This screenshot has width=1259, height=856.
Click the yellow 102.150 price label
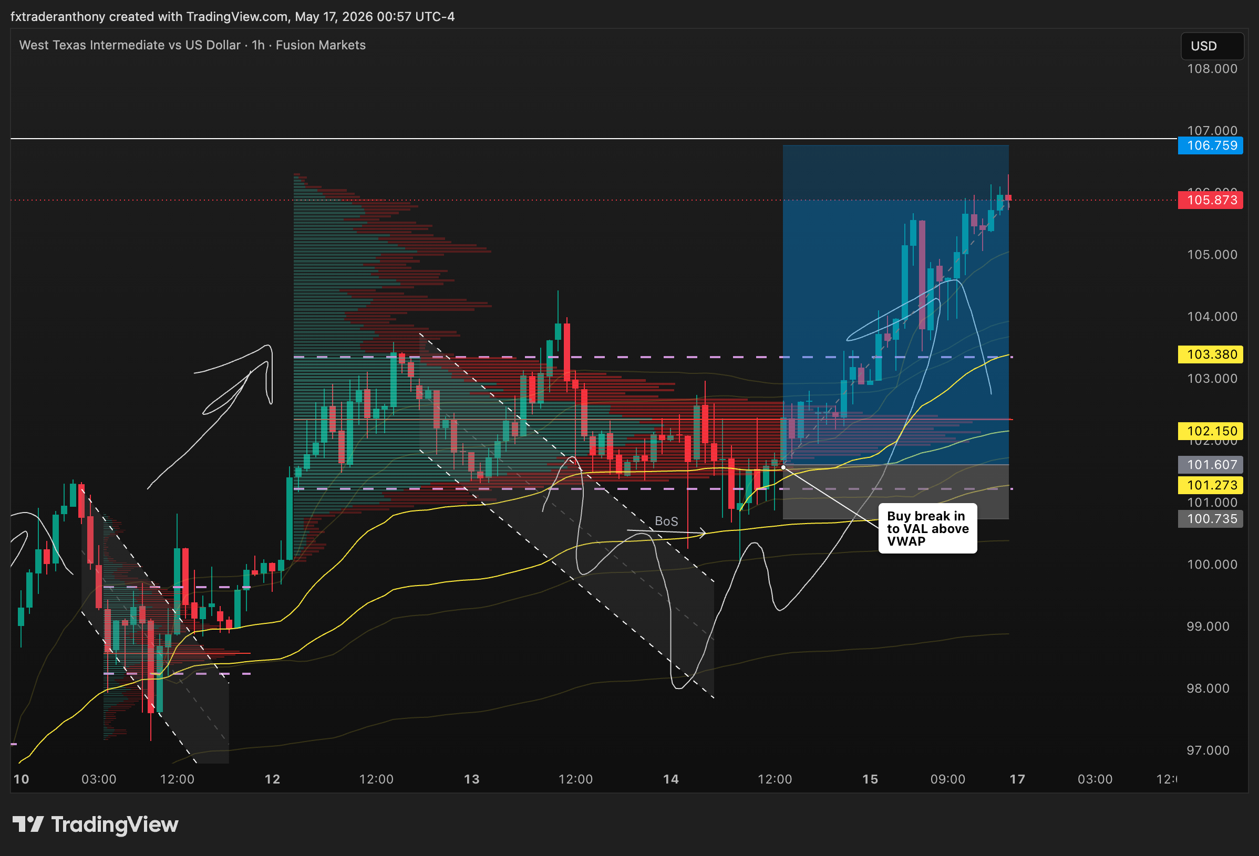point(1210,431)
